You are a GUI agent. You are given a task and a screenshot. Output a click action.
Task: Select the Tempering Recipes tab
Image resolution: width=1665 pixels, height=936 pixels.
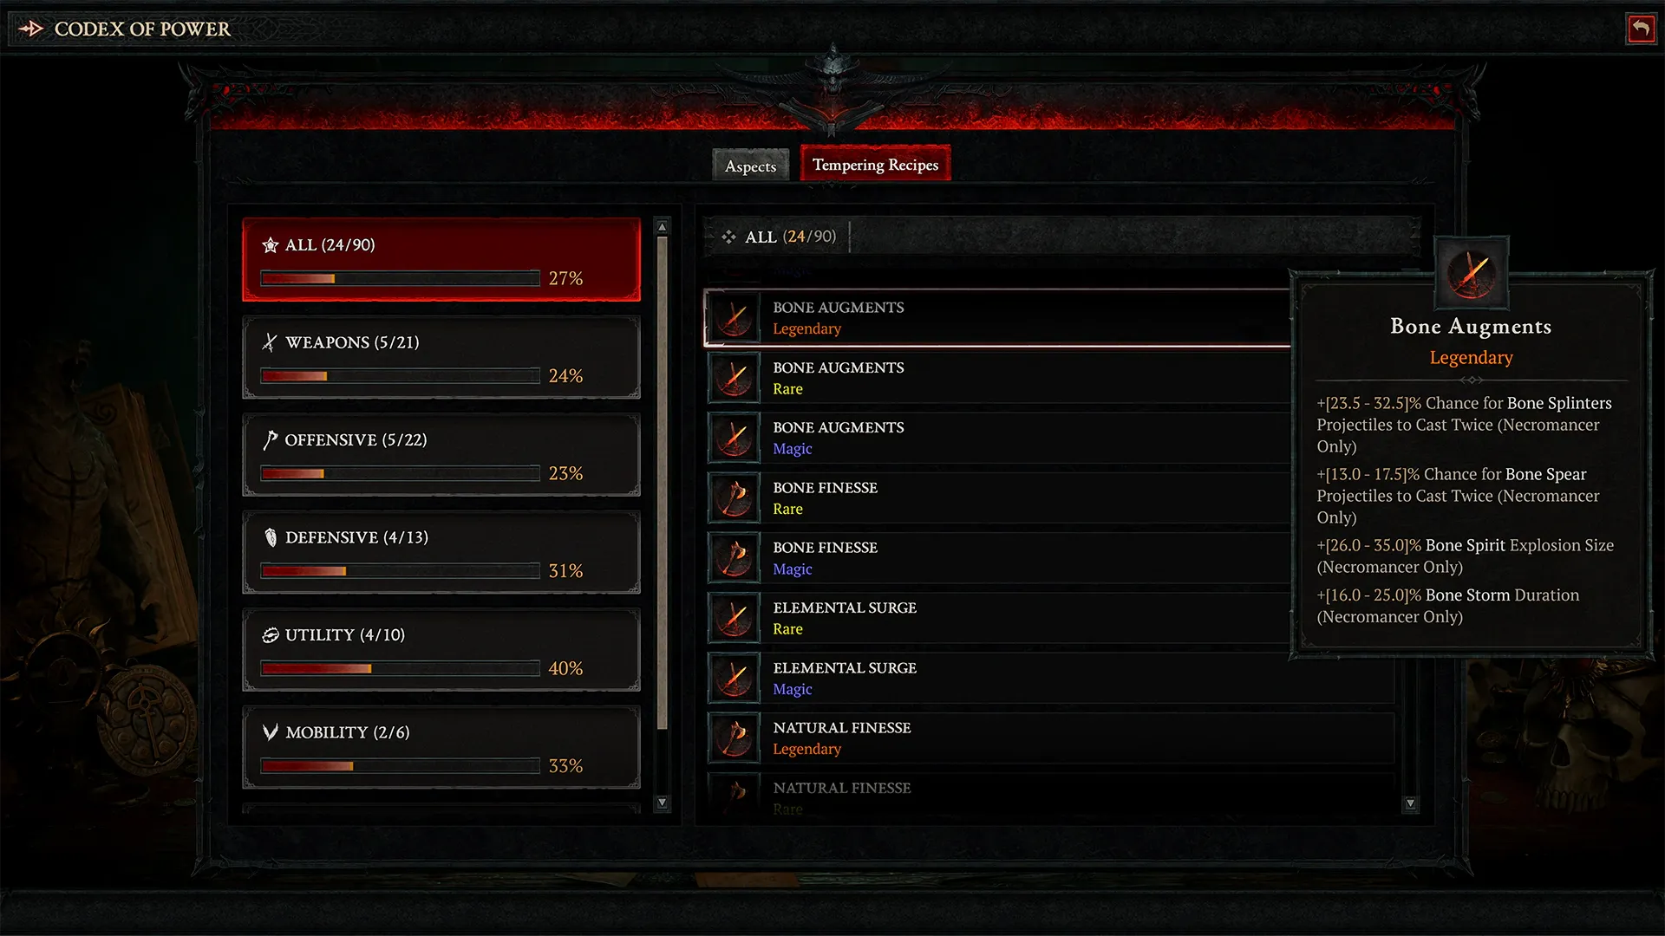click(873, 165)
